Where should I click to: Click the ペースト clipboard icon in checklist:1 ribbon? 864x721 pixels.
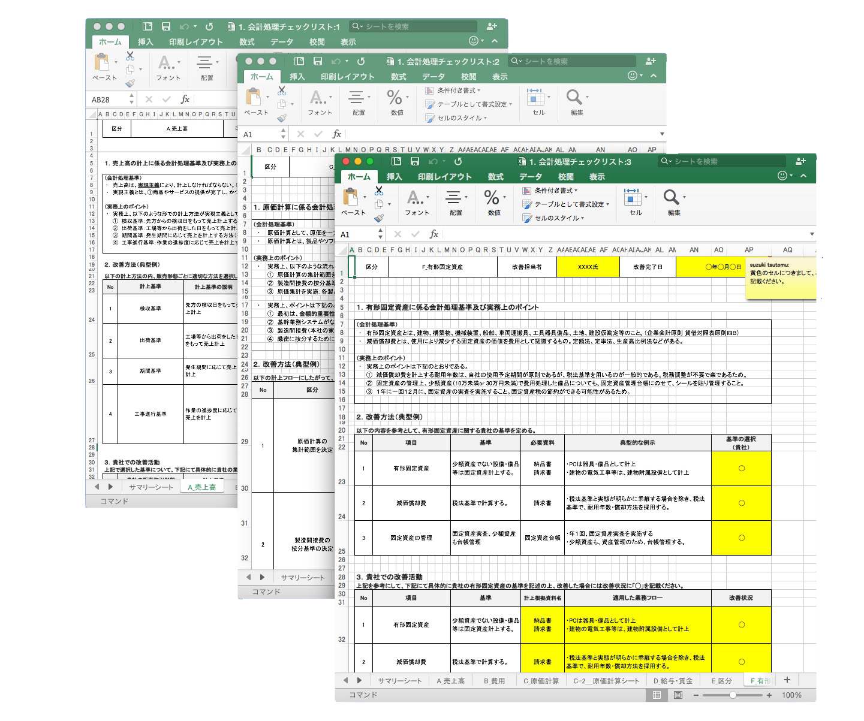coord(102,62)
